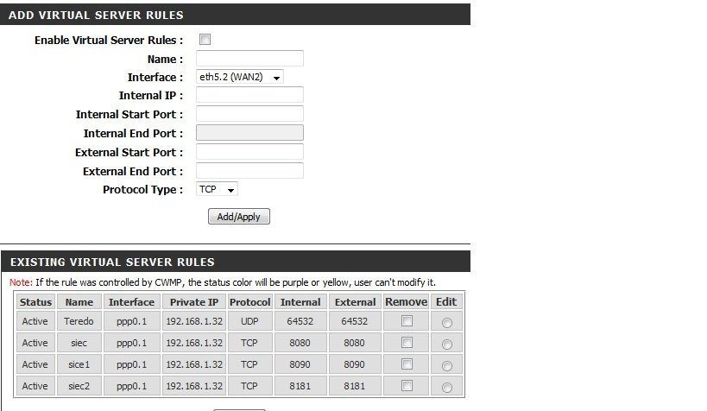
Task: Click the Protocol column header
Action: pos(249,302)
